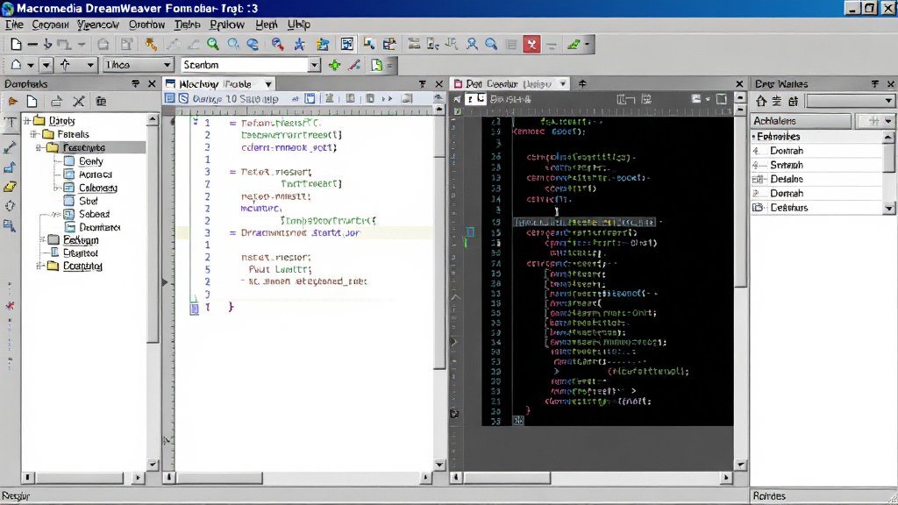Toggle the first white view button in code toolbar
The width and height of the screenshot is (898, 505).
click(470, 98)
